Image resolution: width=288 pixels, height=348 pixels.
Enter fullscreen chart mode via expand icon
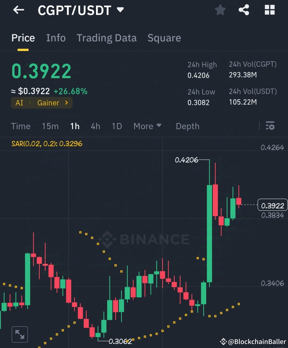tap(20, 334)
